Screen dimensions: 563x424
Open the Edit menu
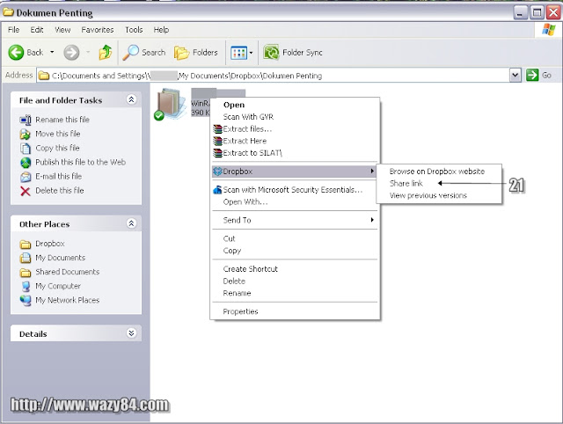coord(37,30)
